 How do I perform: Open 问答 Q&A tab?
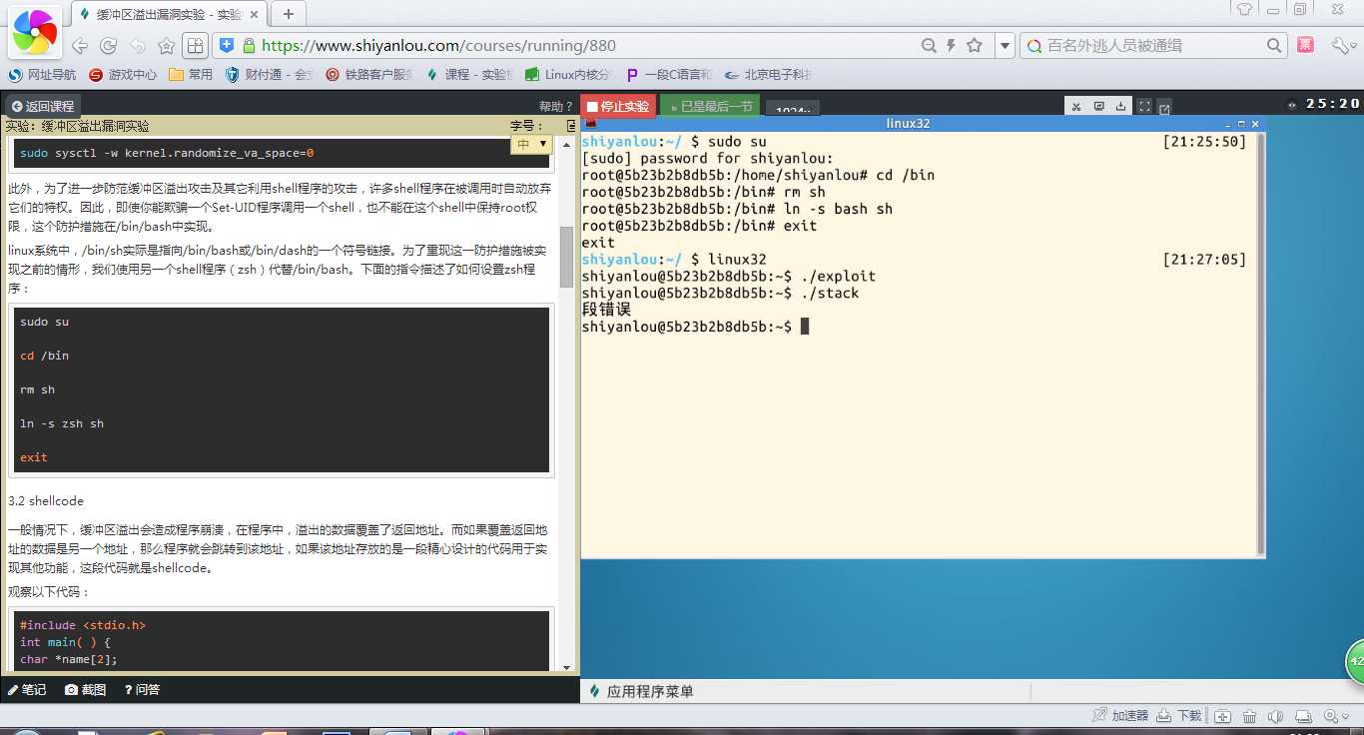coord(143,689)
